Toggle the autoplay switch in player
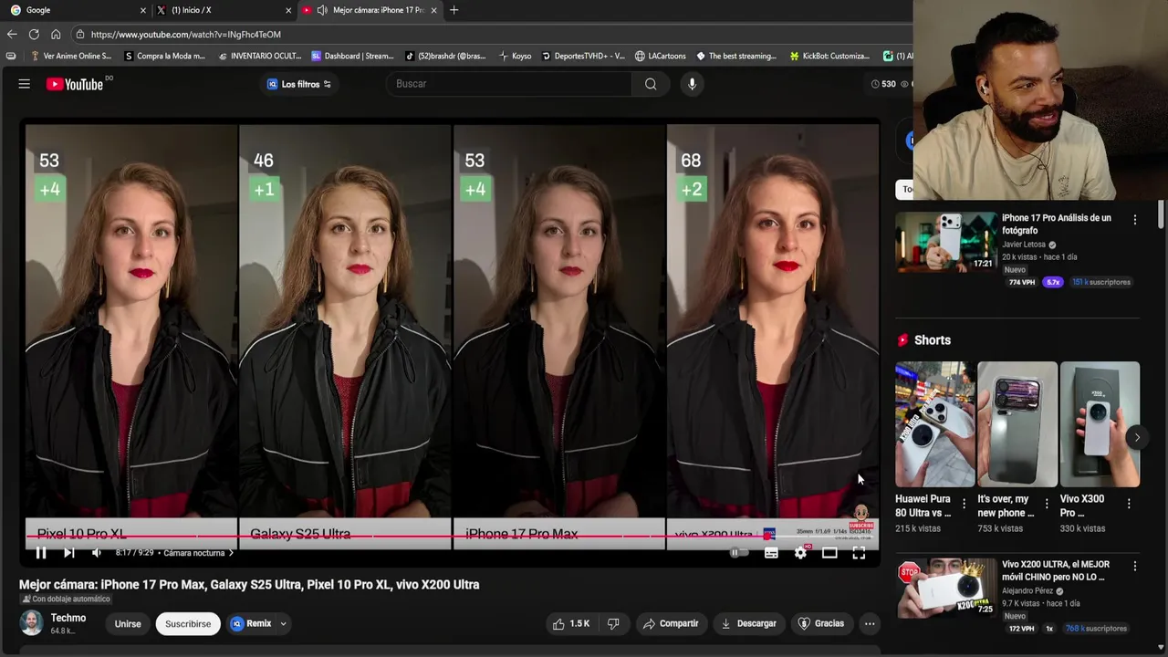The image size is (1168, 657). pyautogui.click(x=738, y=553)
